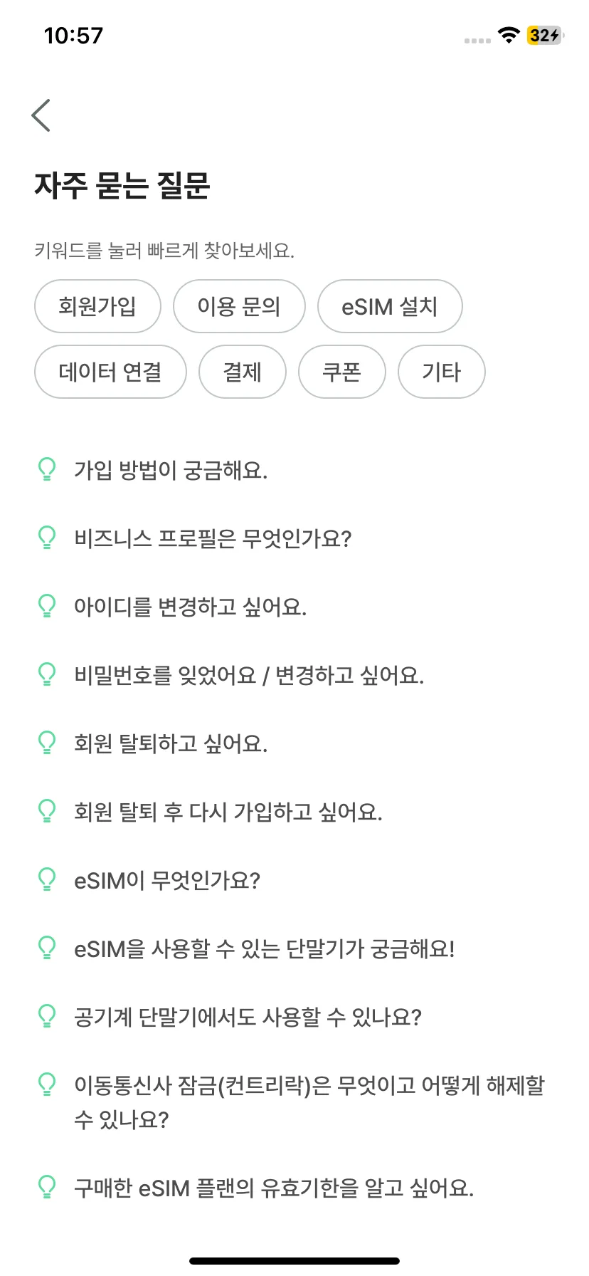589x1276 pixels.
Task: Click lightbulb icon next to eSIM이 무엇인가요
Action: tap(46, 880)
